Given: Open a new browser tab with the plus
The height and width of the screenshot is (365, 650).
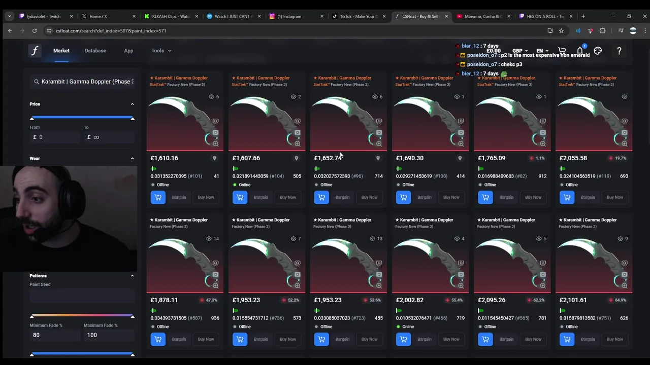Looking at the screenshot, I should (583, 16).
